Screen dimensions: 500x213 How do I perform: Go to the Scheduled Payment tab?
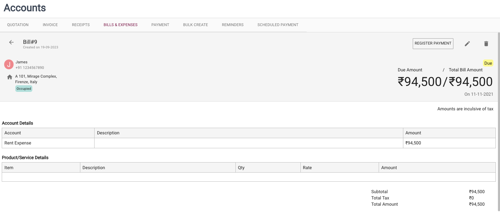coord(278,25)
